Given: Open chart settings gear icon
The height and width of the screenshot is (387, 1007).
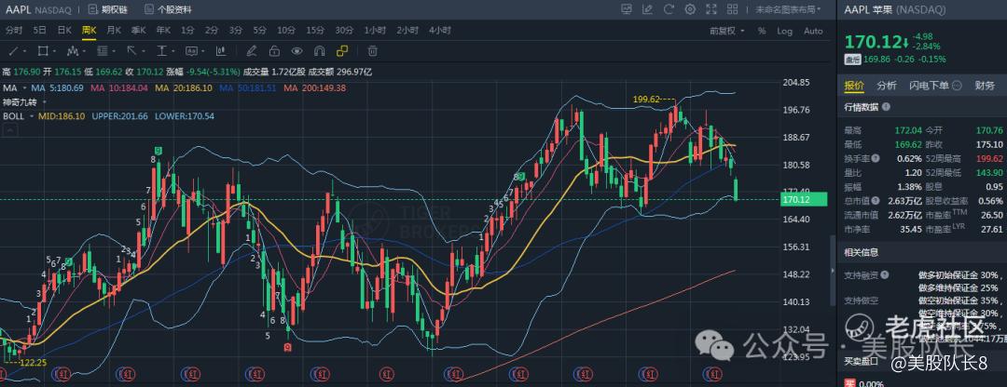Looking at the screenshot, I should [690, 9].
